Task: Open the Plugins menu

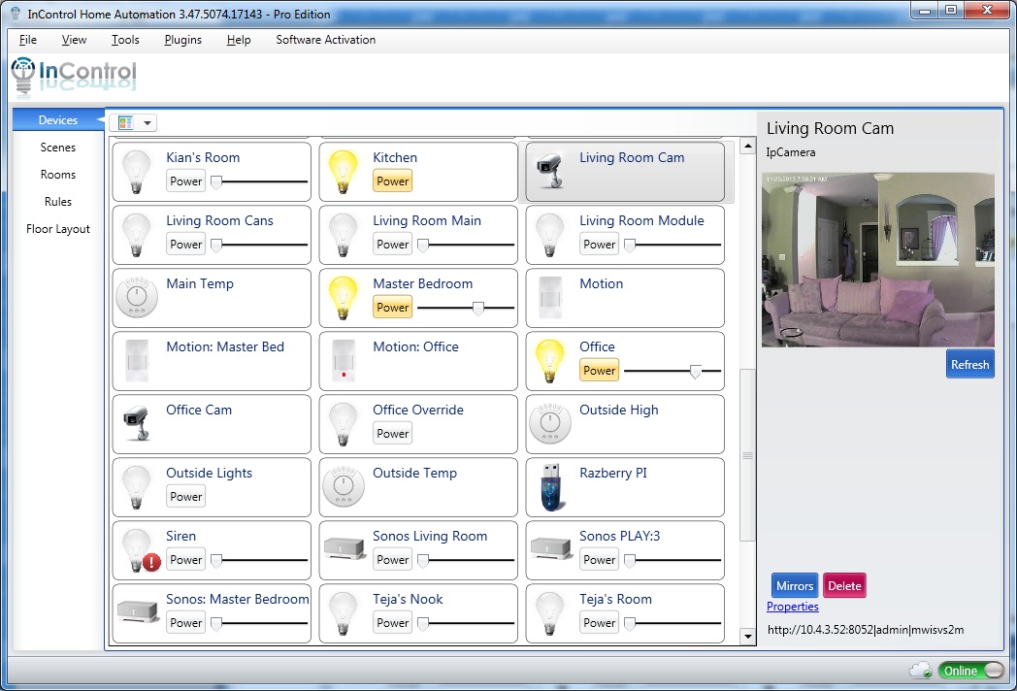Action: tap(183, 40)
